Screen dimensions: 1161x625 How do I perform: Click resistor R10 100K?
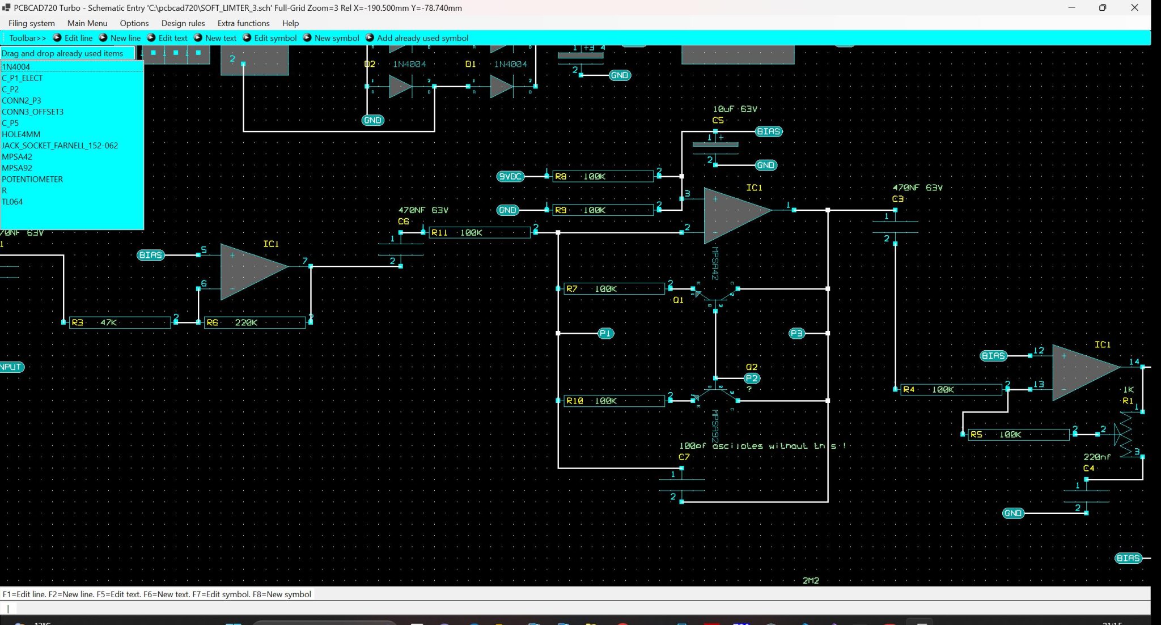point(614,401)
